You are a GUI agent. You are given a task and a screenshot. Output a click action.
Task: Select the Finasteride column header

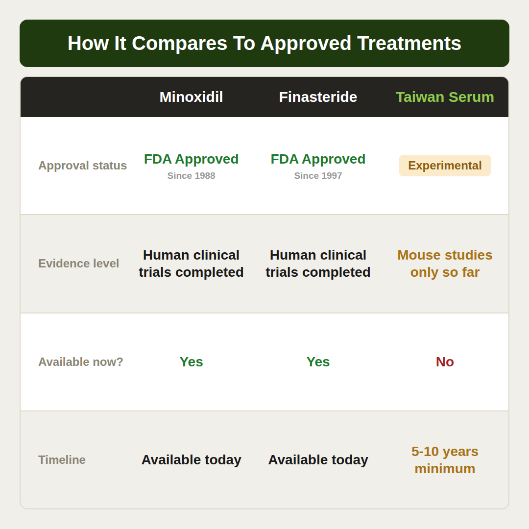click(x=318, y=97)
